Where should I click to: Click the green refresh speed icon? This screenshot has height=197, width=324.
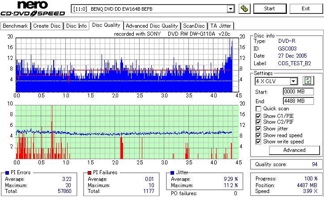[x=308, y=81]
